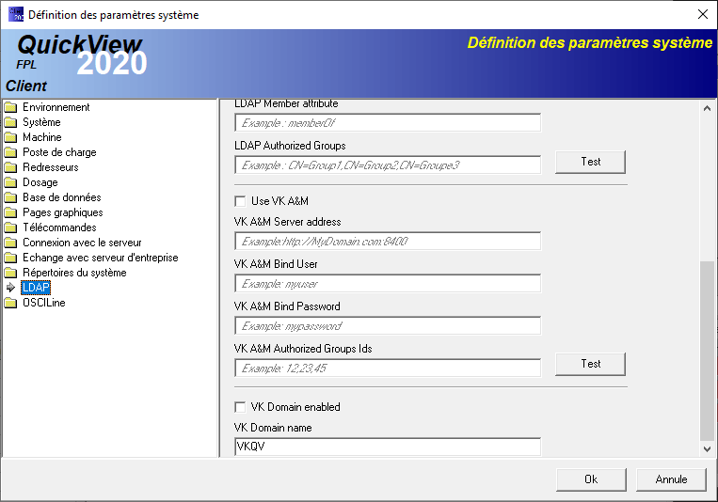This screenshot has height=502, width=718.
Task: Focus the VK A&M Server address field
Action: pyautogui.click(x=388, y=242)
